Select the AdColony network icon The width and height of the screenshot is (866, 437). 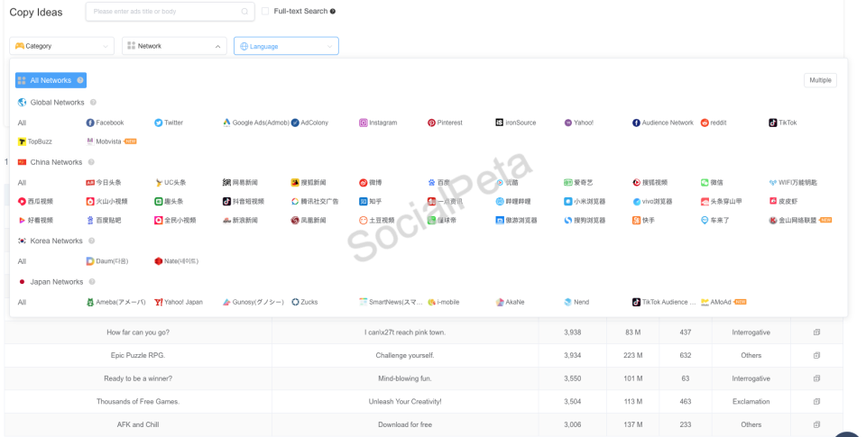click(x=295, y=123)
